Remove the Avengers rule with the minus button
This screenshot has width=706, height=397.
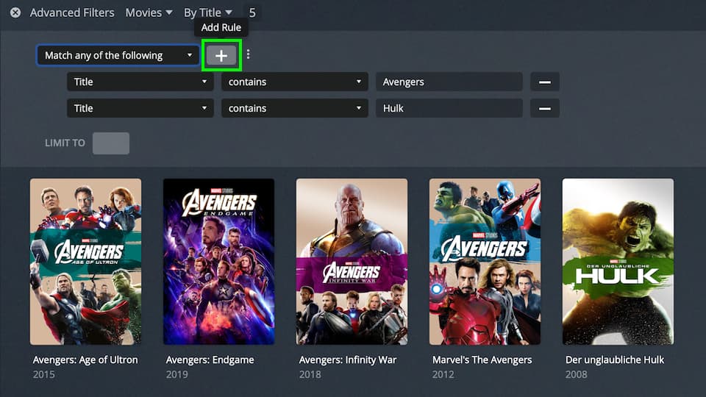545,82
